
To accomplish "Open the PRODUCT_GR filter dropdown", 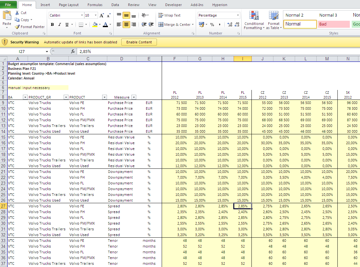I will click(66, 97).
